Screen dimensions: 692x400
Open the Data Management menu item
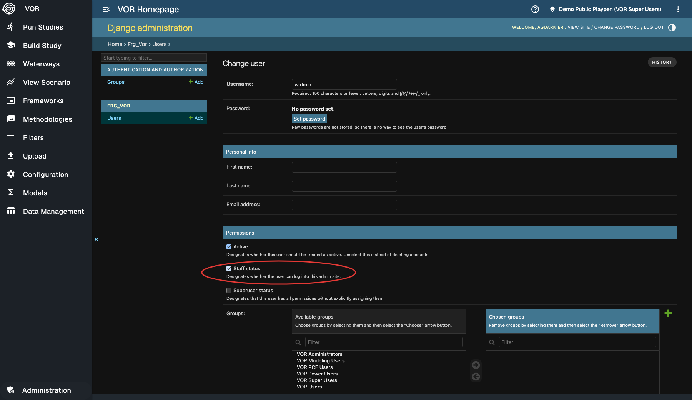(53, 212)
